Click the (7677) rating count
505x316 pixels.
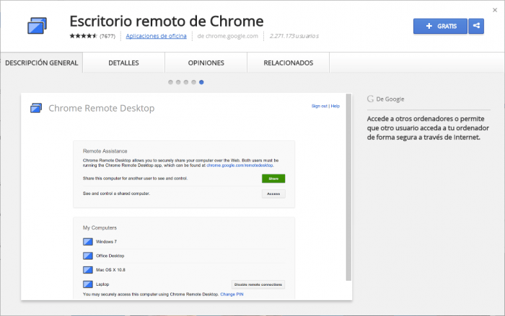point(107,36)
